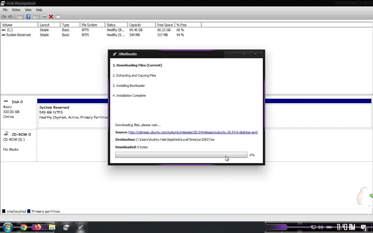Sort by the Status column header
Viewport: 373px width, 233px height.
pos(116,25)
